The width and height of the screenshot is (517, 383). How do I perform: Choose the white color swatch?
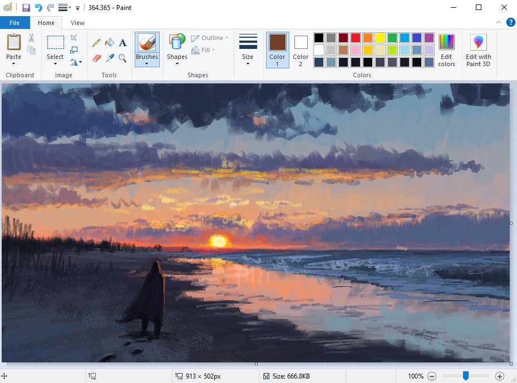coord(319,50)
